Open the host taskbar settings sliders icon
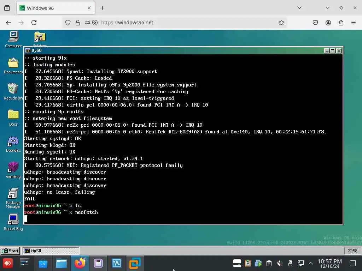This screenshot has width=362, height=271. tap(24, 263)
